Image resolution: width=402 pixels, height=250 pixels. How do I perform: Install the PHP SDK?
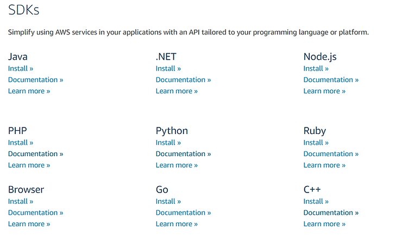pos(20,143)
